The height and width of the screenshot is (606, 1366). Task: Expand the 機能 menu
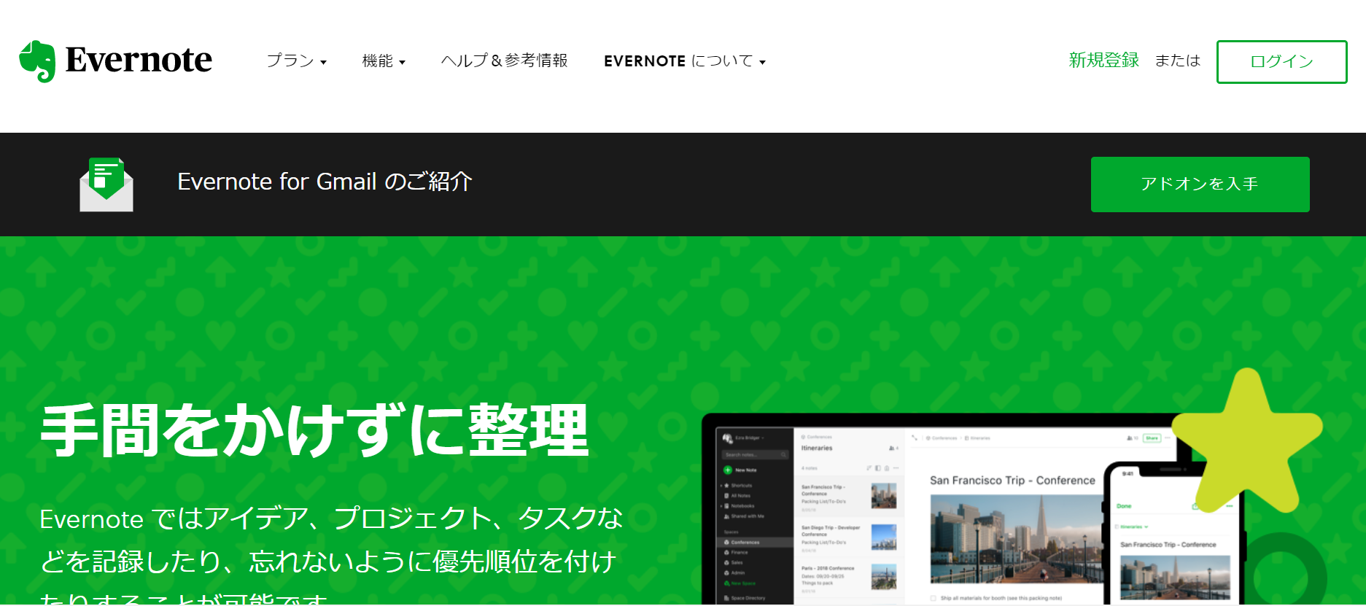point(384,61)
